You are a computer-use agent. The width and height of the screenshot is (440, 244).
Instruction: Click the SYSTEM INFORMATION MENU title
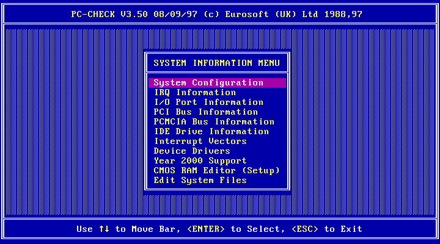[x=217, y=63]
